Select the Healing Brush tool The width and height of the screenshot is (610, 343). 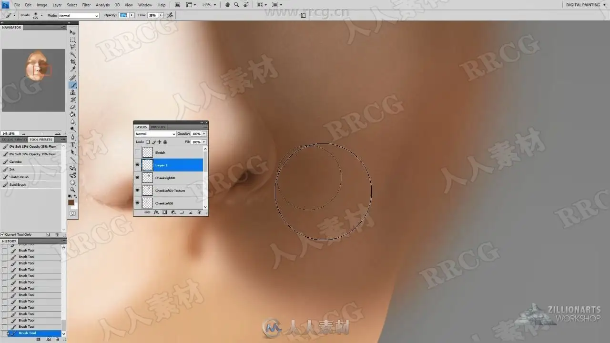[x=73, y=78]
